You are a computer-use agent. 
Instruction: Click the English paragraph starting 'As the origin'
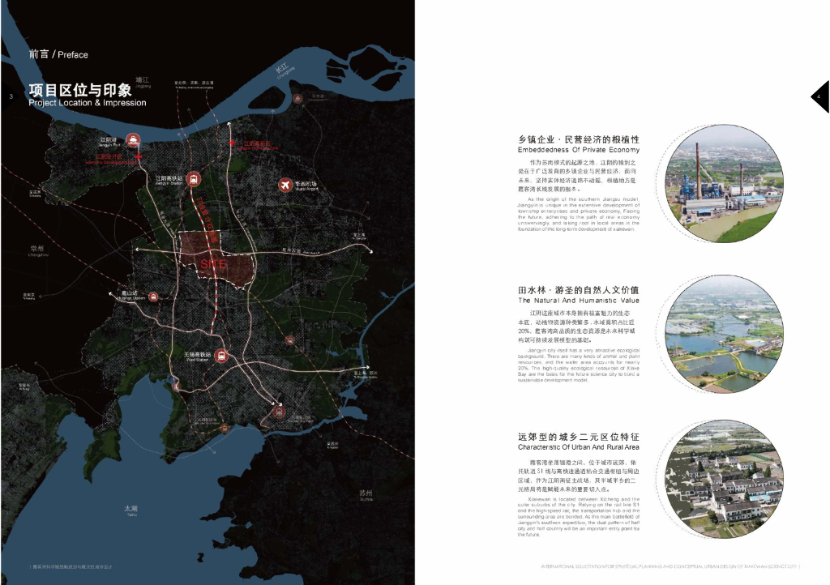(x=579, y=214)
